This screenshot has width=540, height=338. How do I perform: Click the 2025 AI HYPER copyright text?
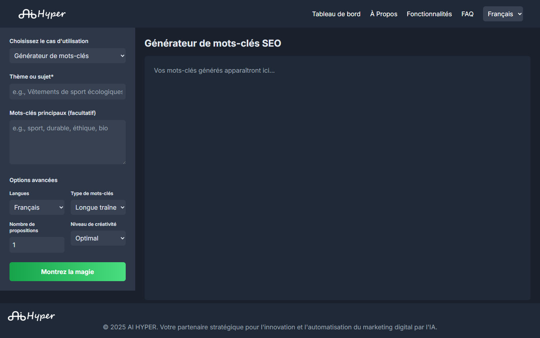click(x=270, y=327)
